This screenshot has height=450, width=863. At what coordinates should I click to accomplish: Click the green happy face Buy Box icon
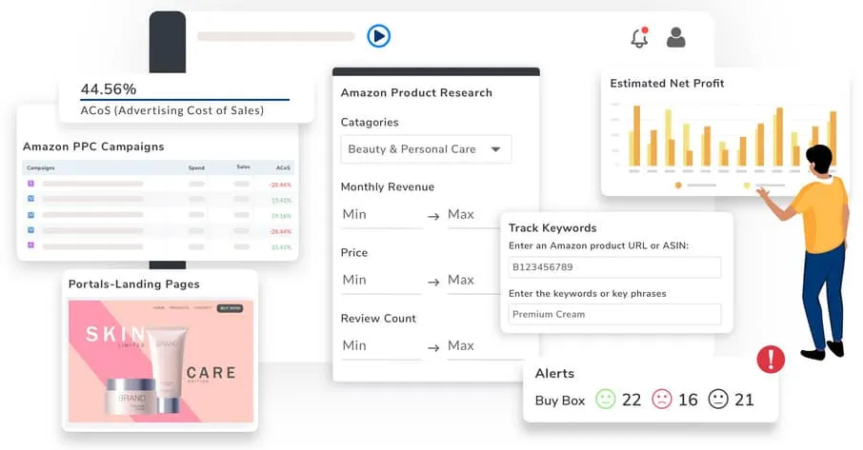tap(605, 400)
